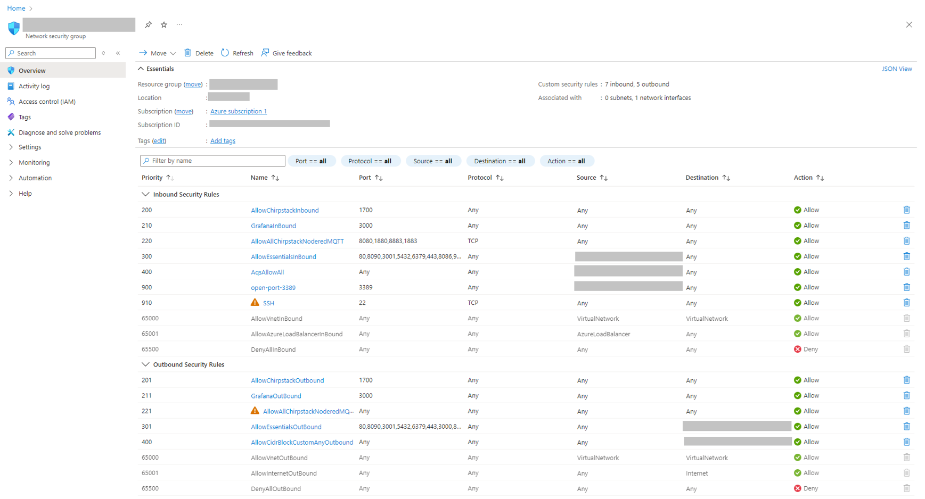Image resolution: width=925 pixels, height=499 pixels.
Task: Click the 8080,1880,8883,1883 port value
Action: click(x=388, y=241)
